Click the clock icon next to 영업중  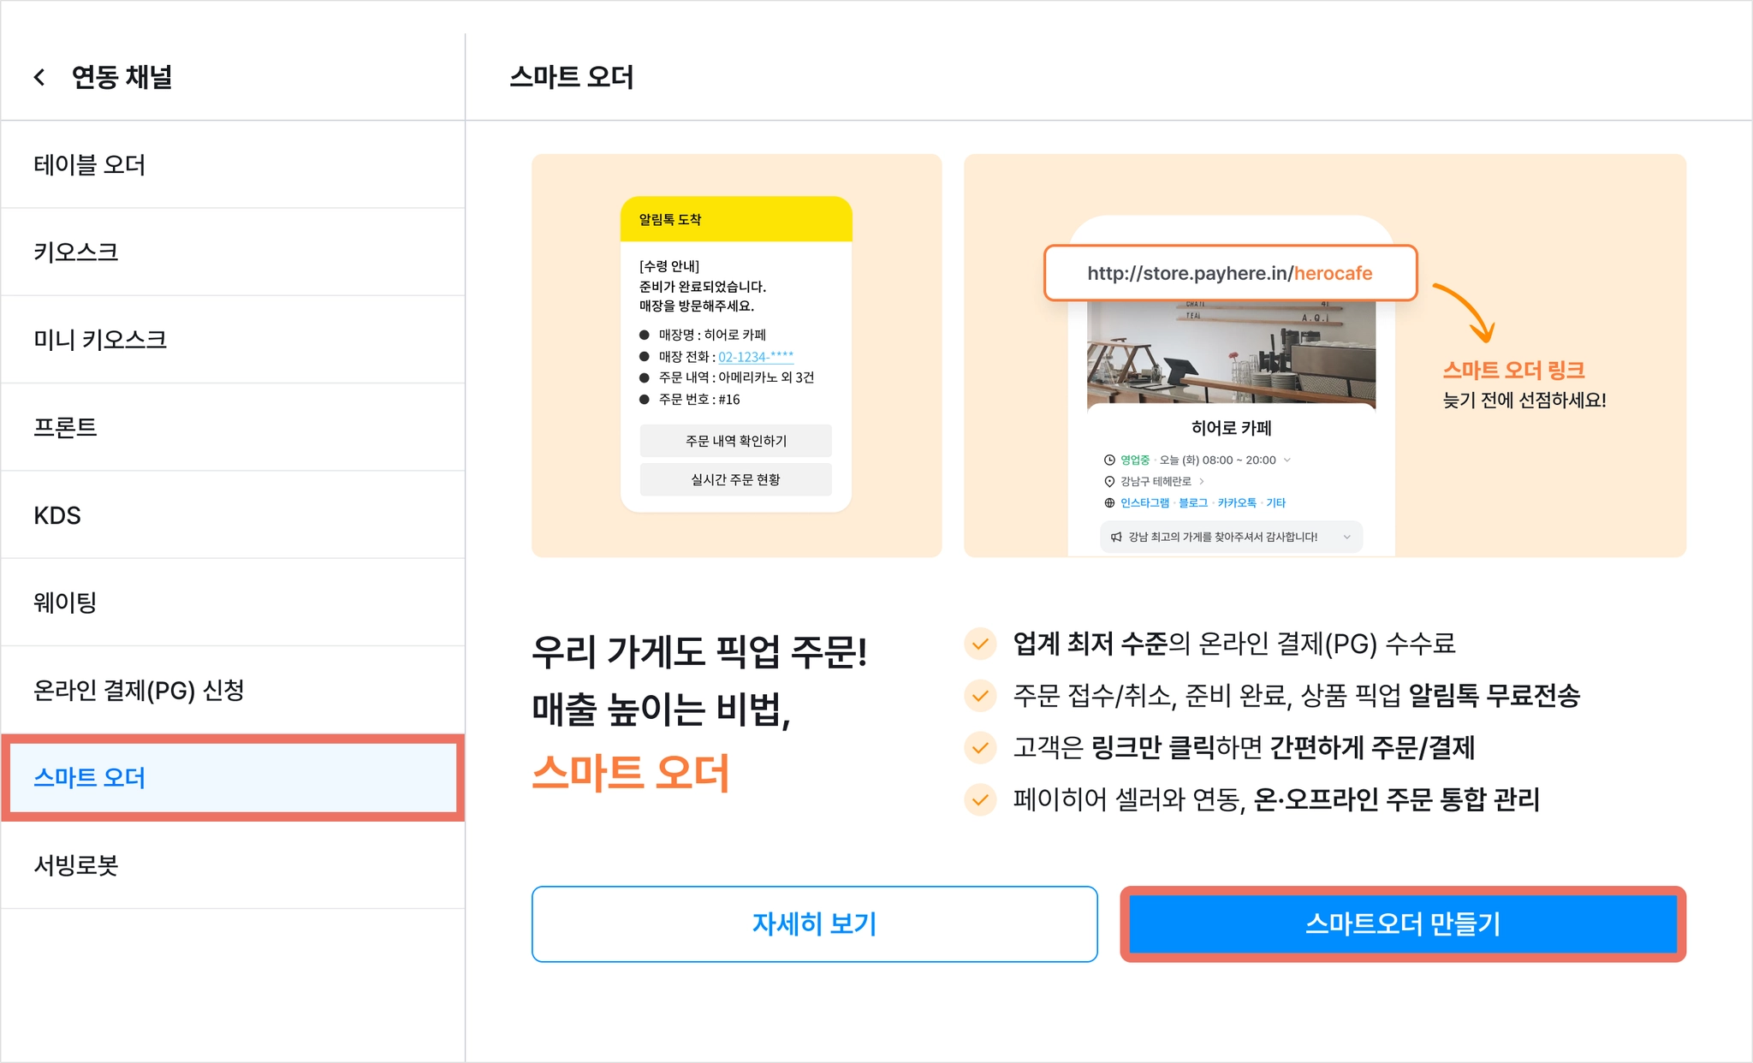[1109, 460]
